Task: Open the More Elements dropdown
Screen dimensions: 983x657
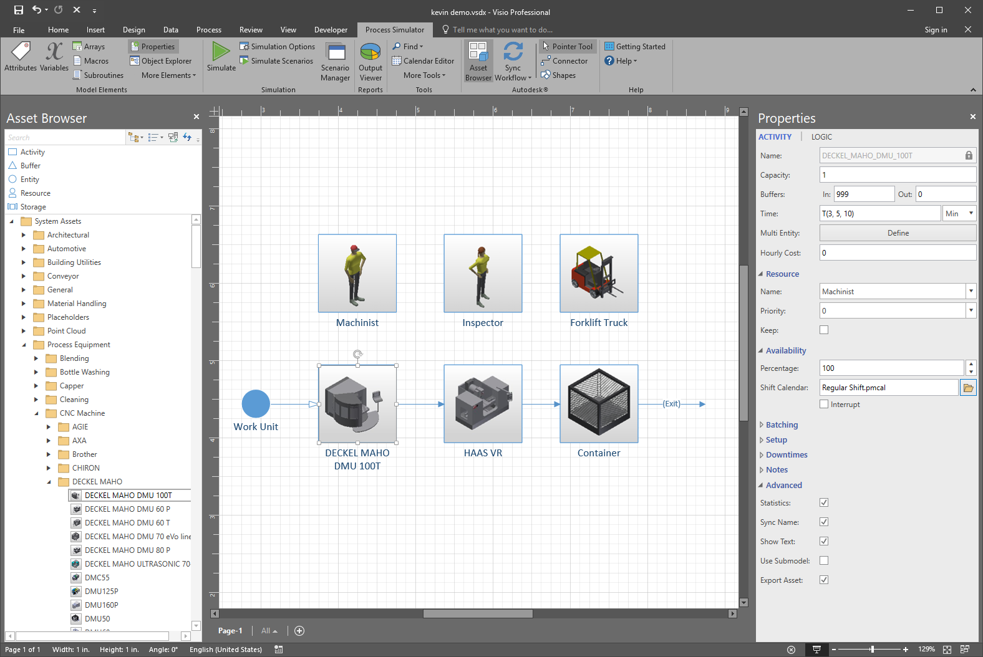Action: [168, 75]
